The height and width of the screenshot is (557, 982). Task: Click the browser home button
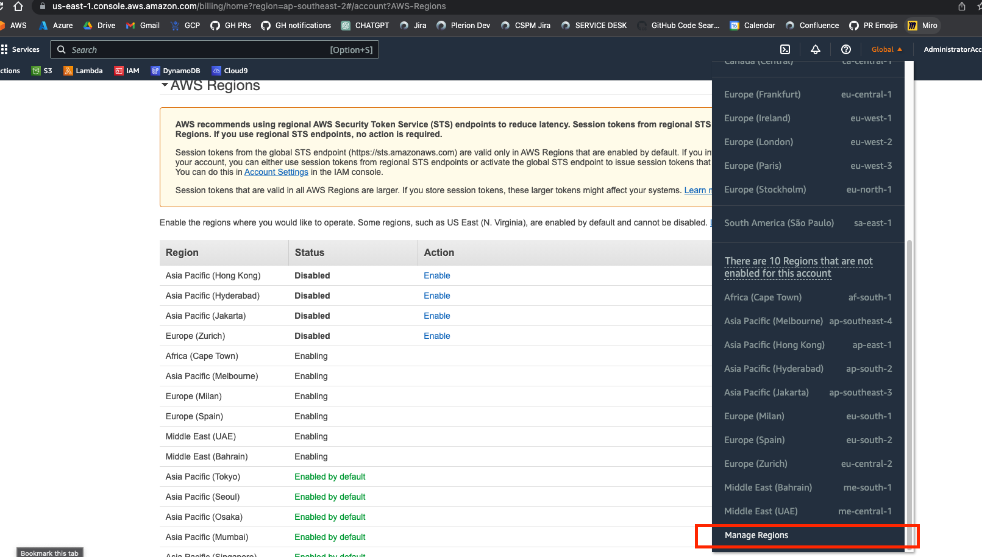[18, 6]
